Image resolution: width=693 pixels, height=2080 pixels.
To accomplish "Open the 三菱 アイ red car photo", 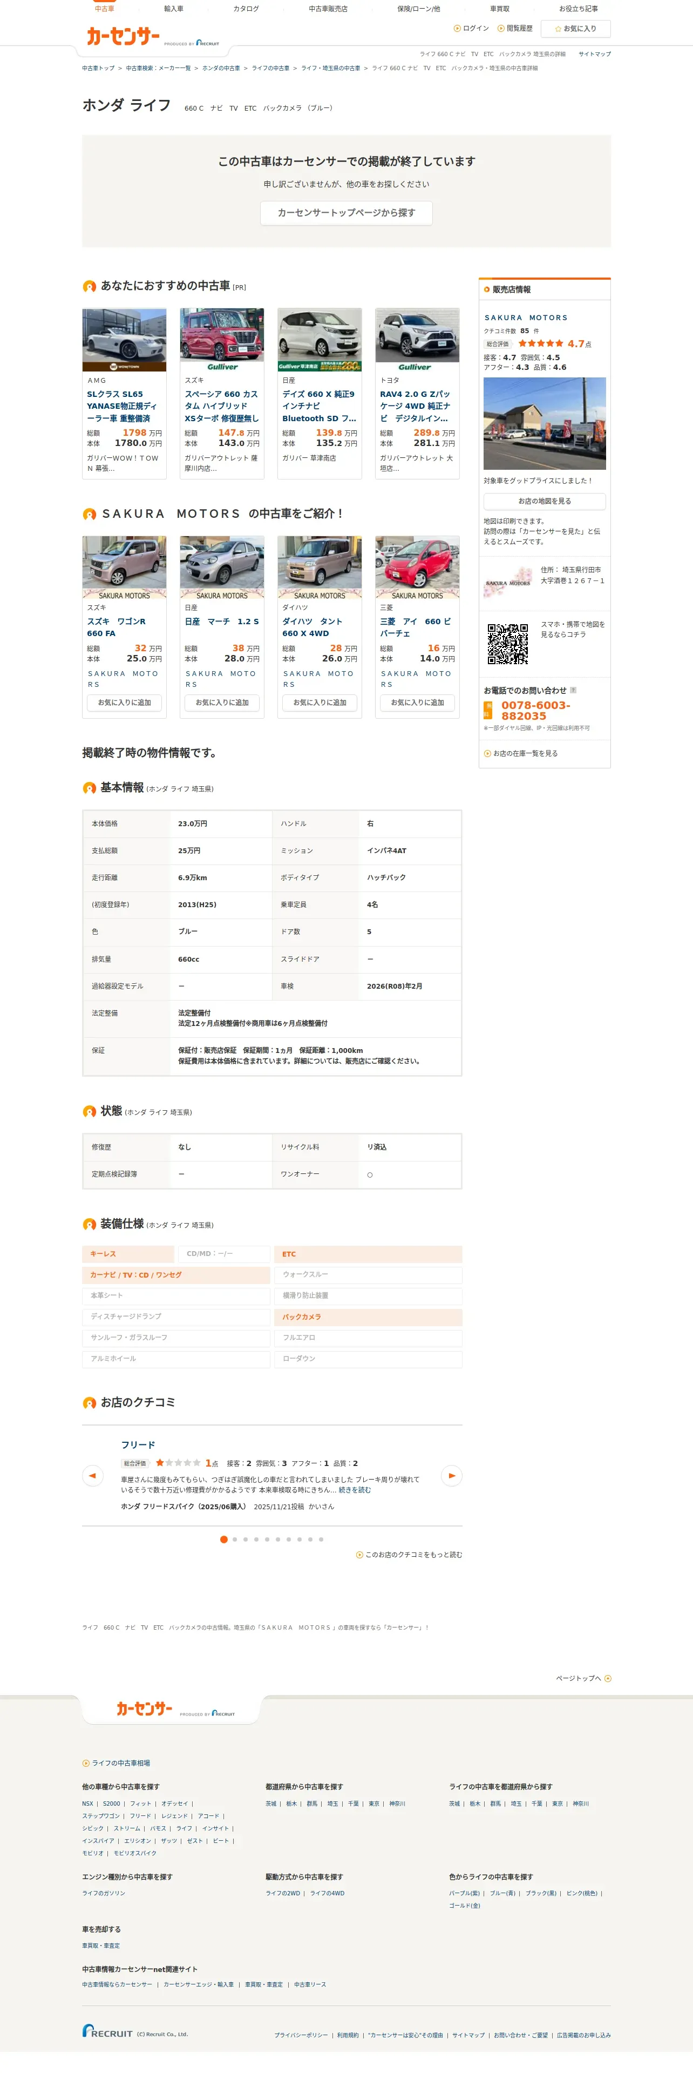I will point(417,568).
